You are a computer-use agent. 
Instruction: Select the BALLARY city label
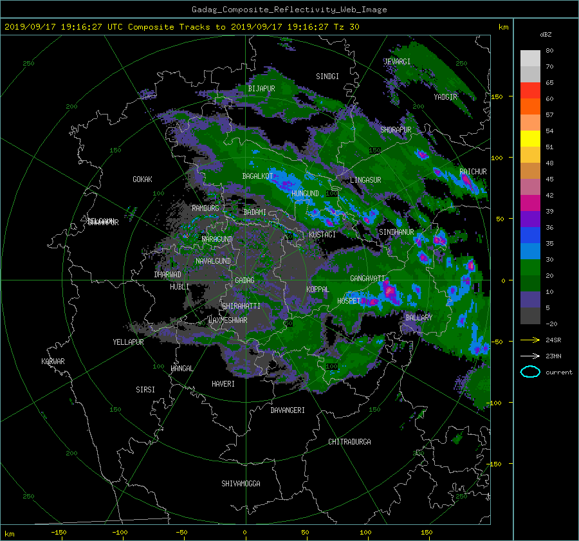pos(419,318)
